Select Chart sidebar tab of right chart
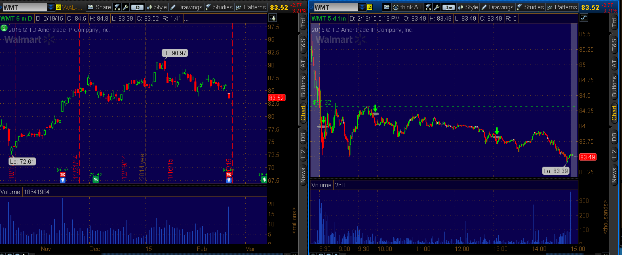 tap(614, 113)
